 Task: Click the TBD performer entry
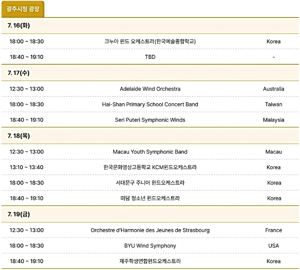pos(150,57)
